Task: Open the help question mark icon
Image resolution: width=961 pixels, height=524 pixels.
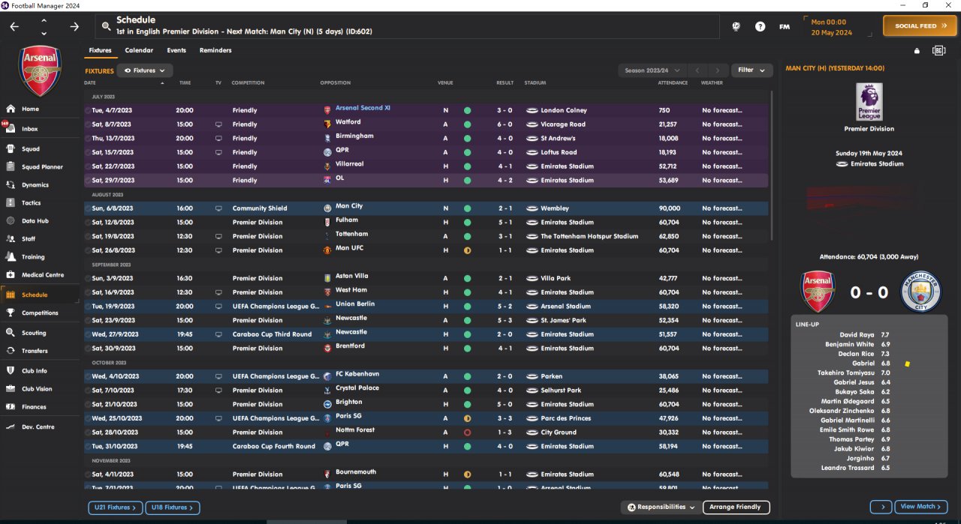Action: coord(760,26)
